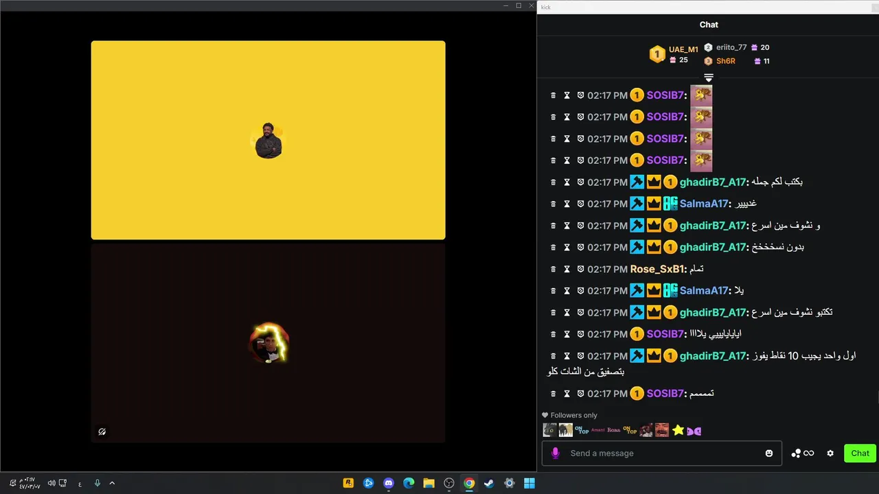Open chat settings gear icon
This screenshot has height=494, width=879.
coord(830,453)
